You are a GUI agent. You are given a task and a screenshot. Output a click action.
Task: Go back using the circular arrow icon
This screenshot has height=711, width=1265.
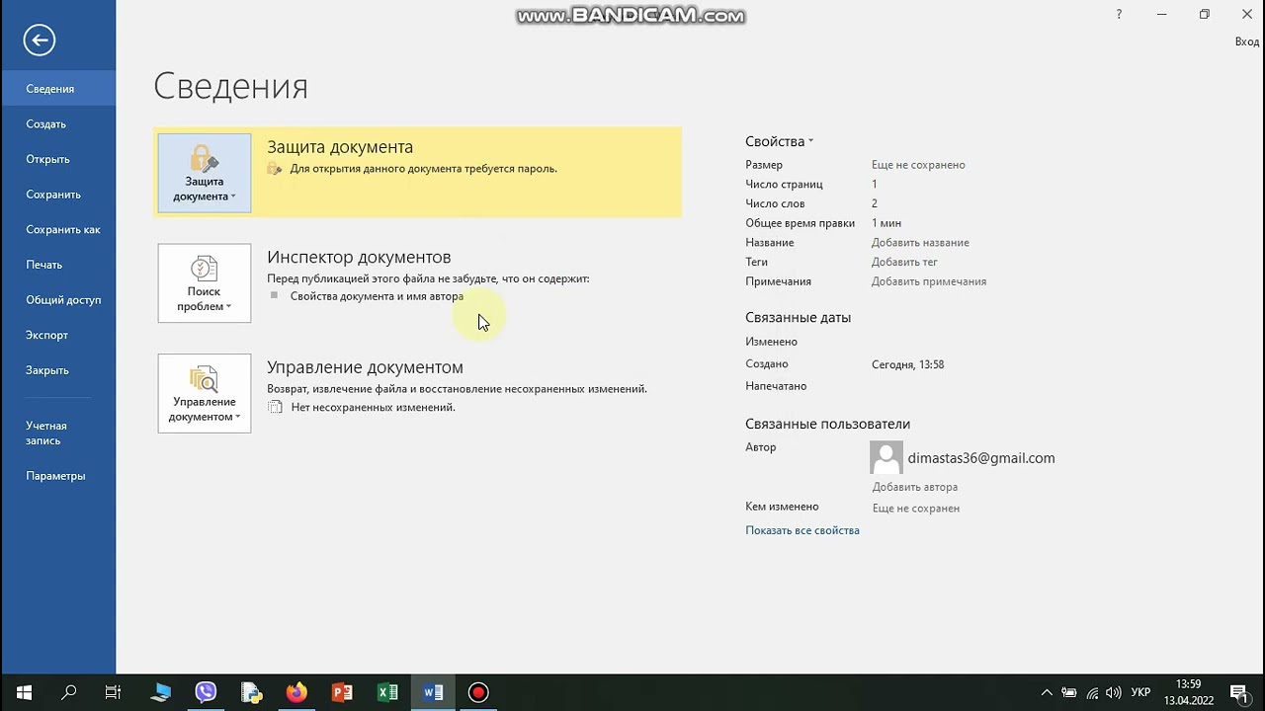click(x=40, y=40)
